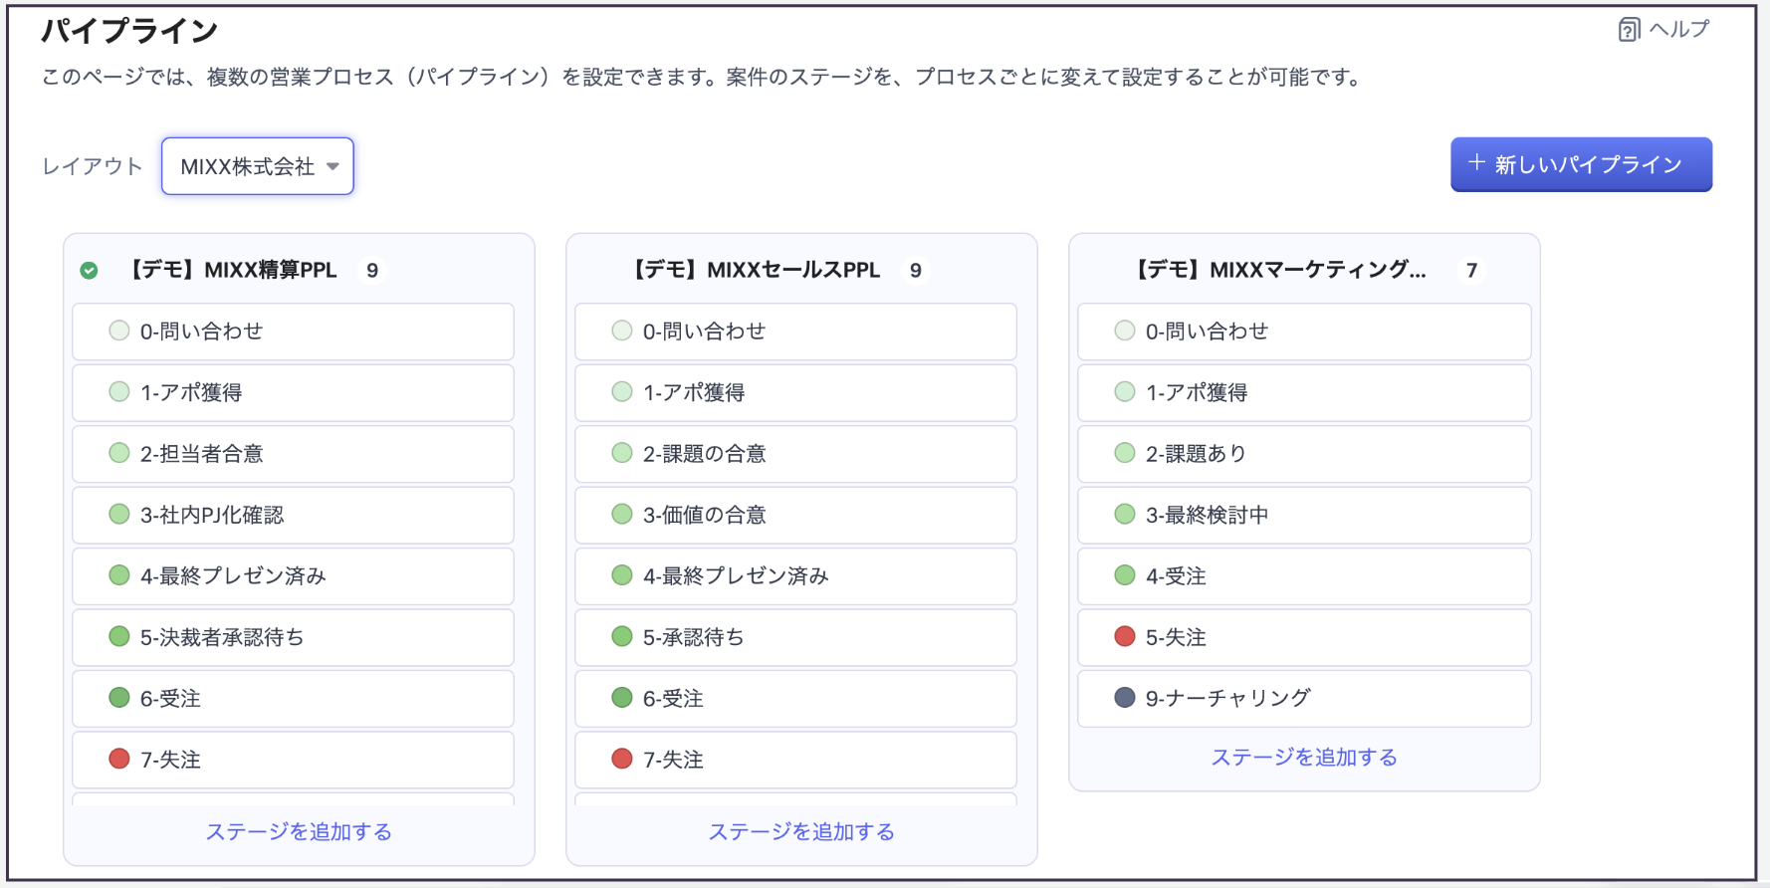Viewport: 1770px width, 888px height.
Task: Open 3-最終検討中 stage row
Action: [x=1304, y=515]
